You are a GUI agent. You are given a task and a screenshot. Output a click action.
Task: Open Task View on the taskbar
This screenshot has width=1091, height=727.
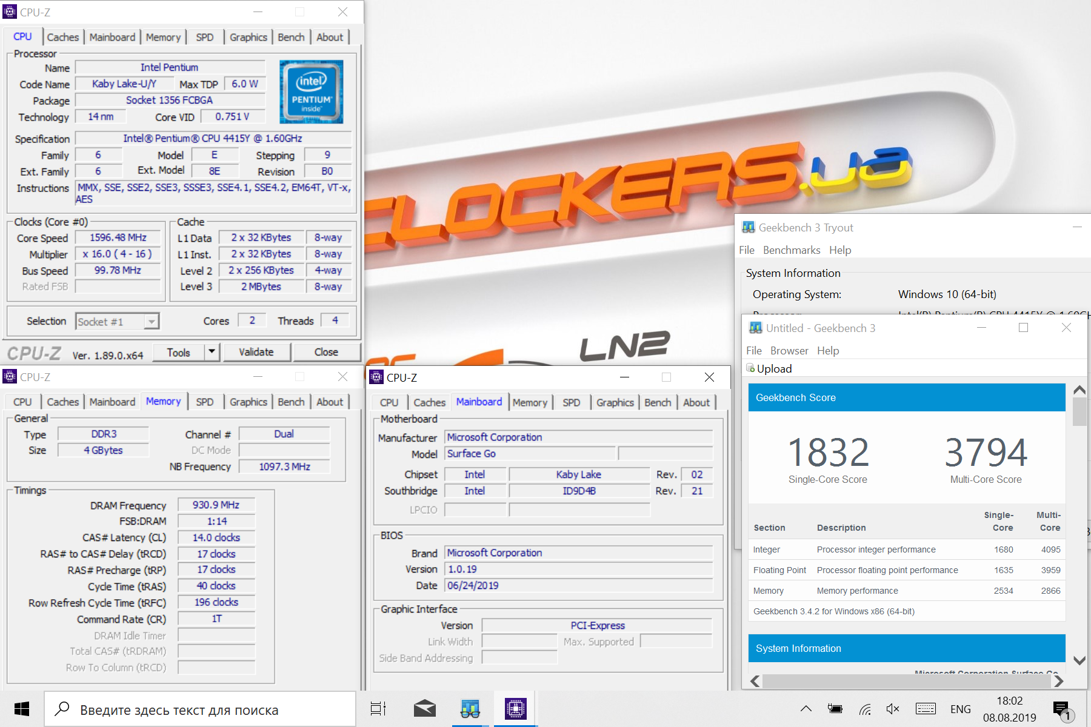(378, 709)
